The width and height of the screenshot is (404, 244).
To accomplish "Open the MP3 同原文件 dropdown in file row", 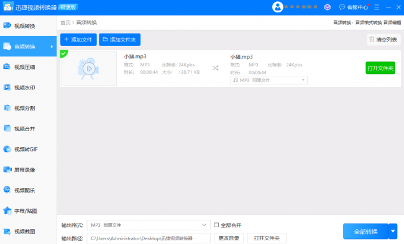I will click(x=269, y=80).
